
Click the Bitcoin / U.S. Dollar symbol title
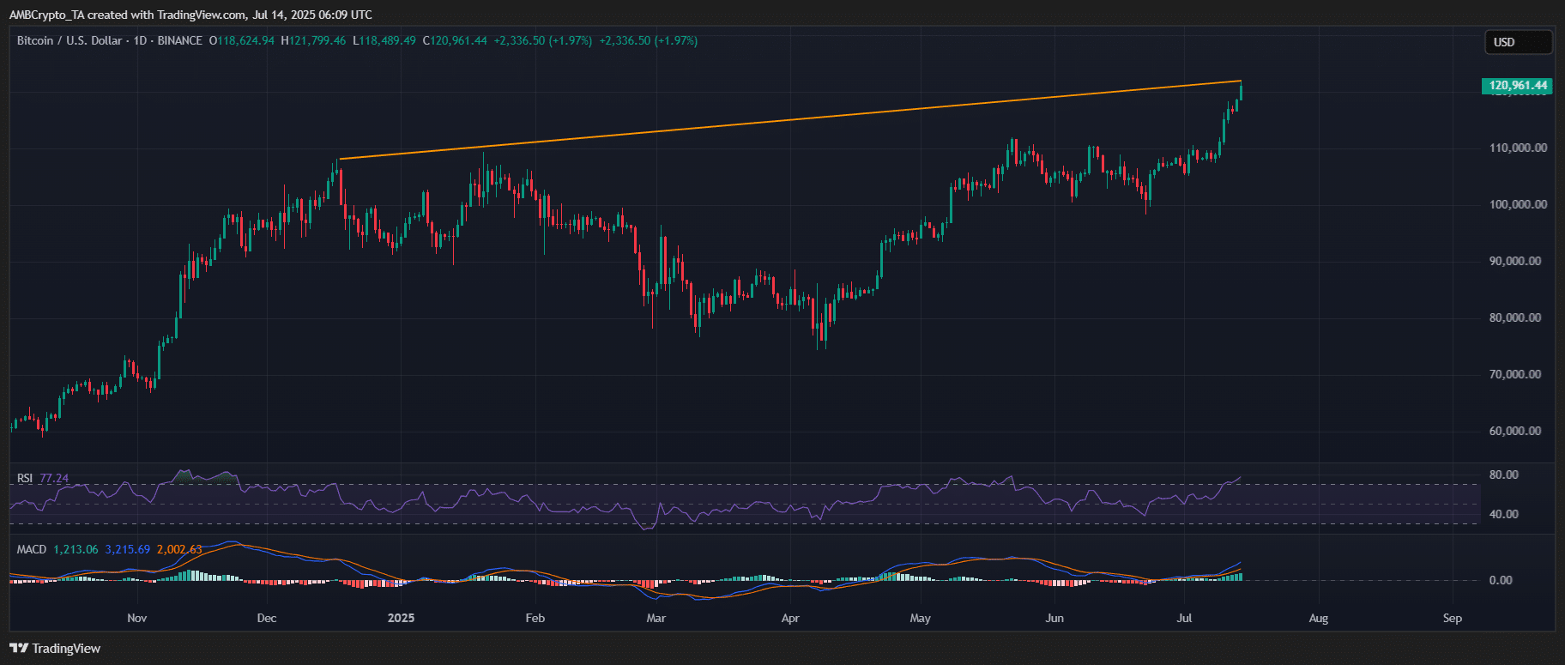(69, 41)
